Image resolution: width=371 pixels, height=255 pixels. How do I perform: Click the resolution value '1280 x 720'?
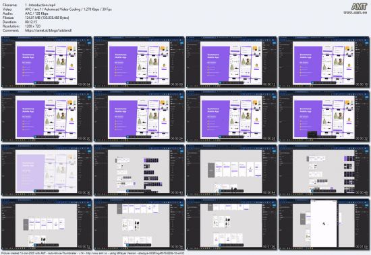32,26
